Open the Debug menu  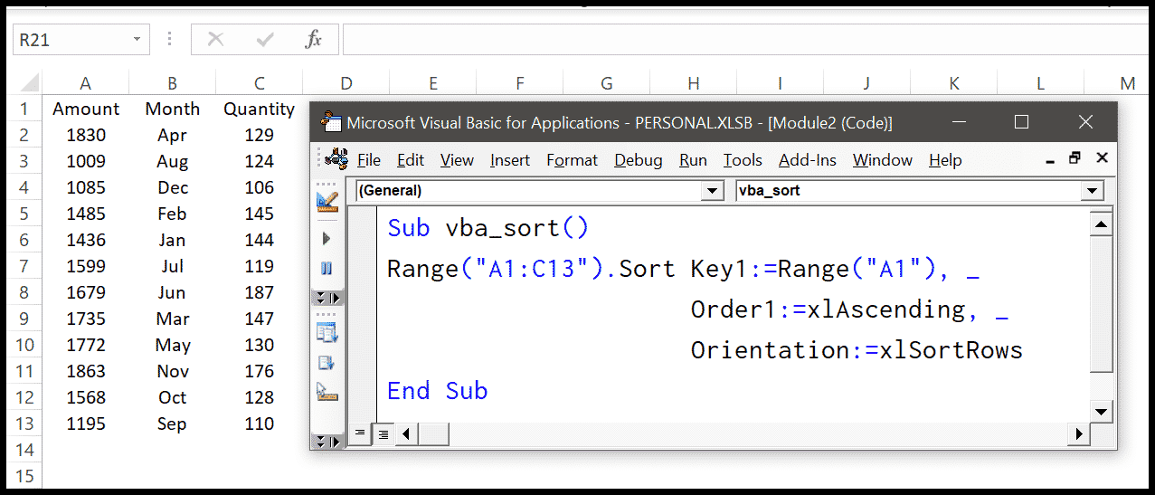pyautogui.click(x=639, y=160)
